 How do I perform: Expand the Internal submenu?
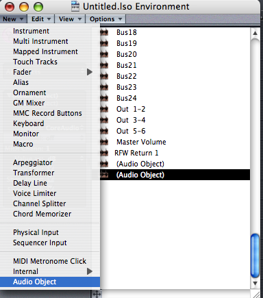(x=90, y=271)
